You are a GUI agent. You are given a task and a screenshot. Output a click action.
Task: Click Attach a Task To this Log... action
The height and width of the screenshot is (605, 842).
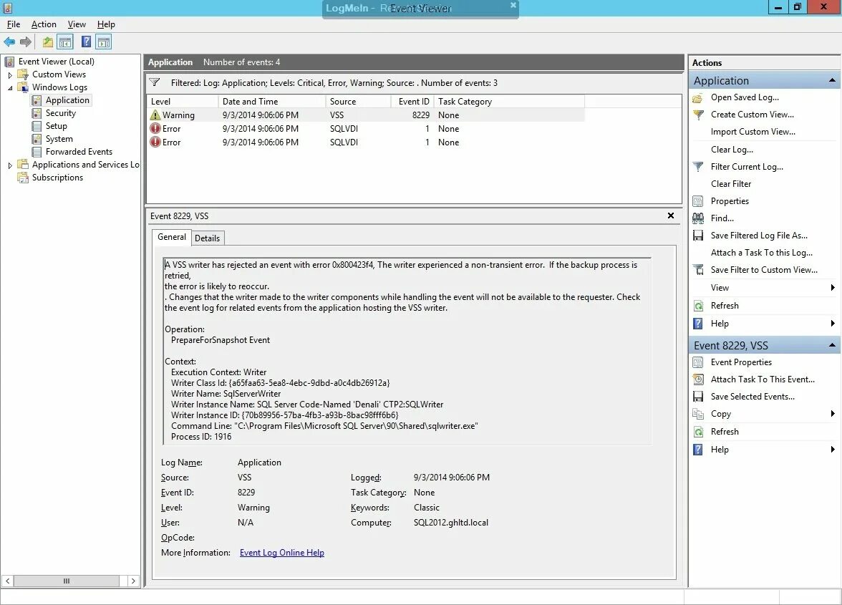762,252
